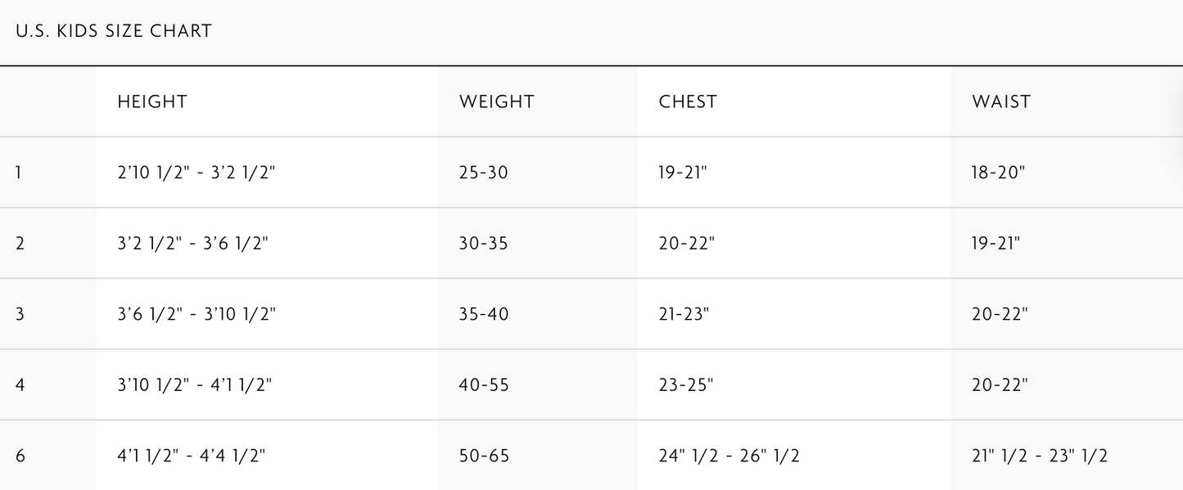Click the waist cell 21" 1/2 - 23" 1/2
This screenshot has width=1183, height=490.
click(1040, 456)
